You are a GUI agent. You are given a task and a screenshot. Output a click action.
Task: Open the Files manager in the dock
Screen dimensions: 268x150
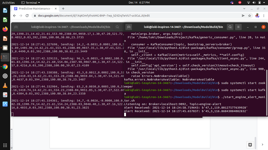click(5, 48)
